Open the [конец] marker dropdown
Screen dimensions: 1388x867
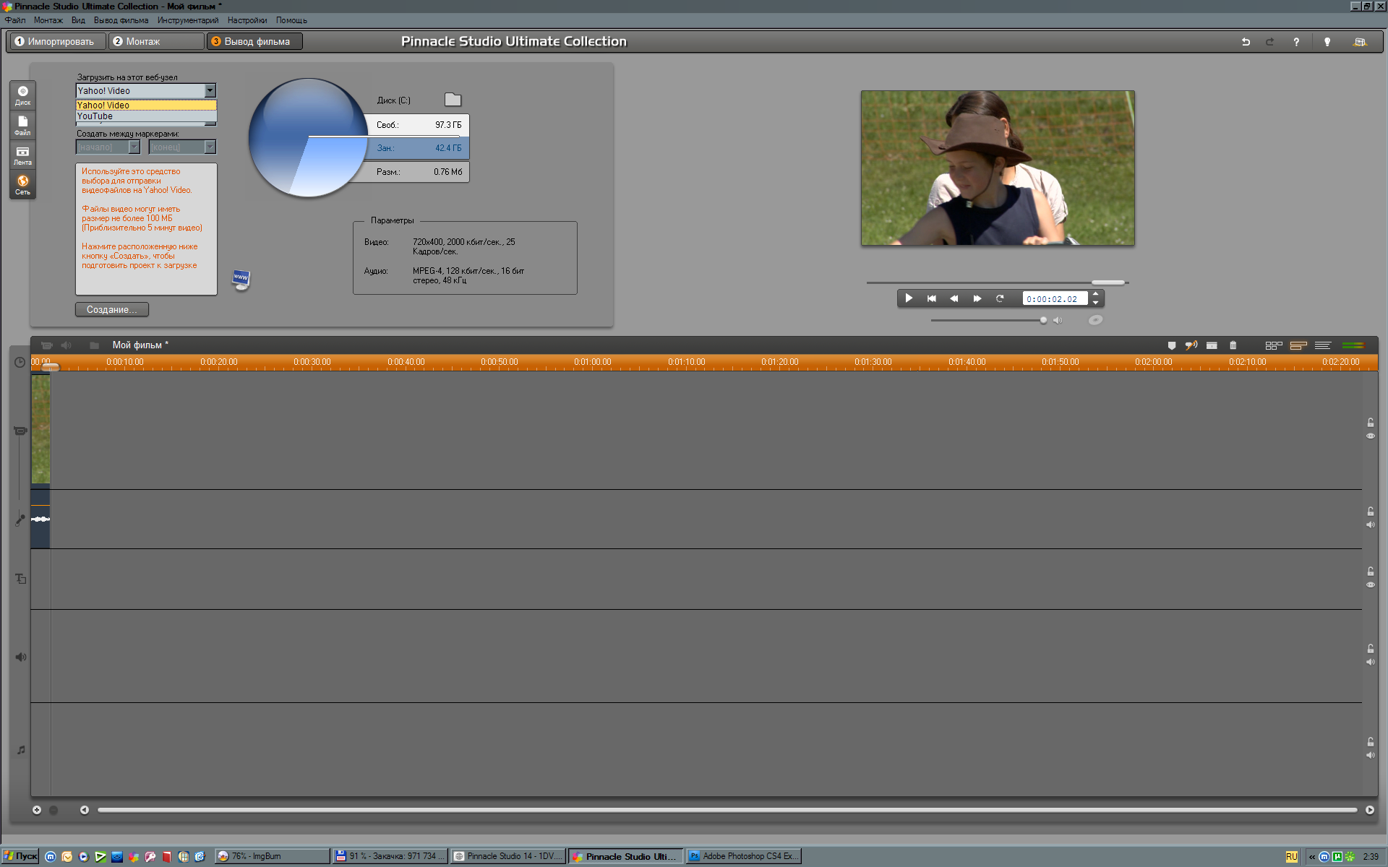click(x=210, y=147)
